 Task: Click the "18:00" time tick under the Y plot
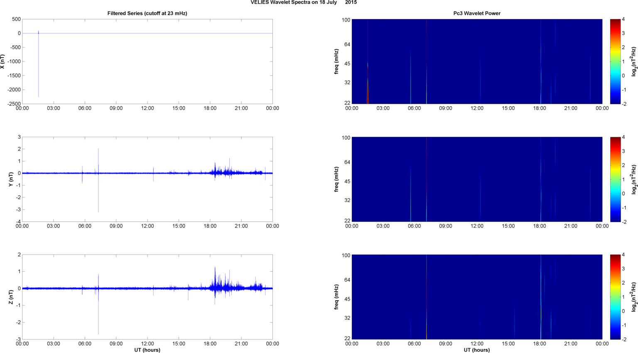[x=210, y=226]
